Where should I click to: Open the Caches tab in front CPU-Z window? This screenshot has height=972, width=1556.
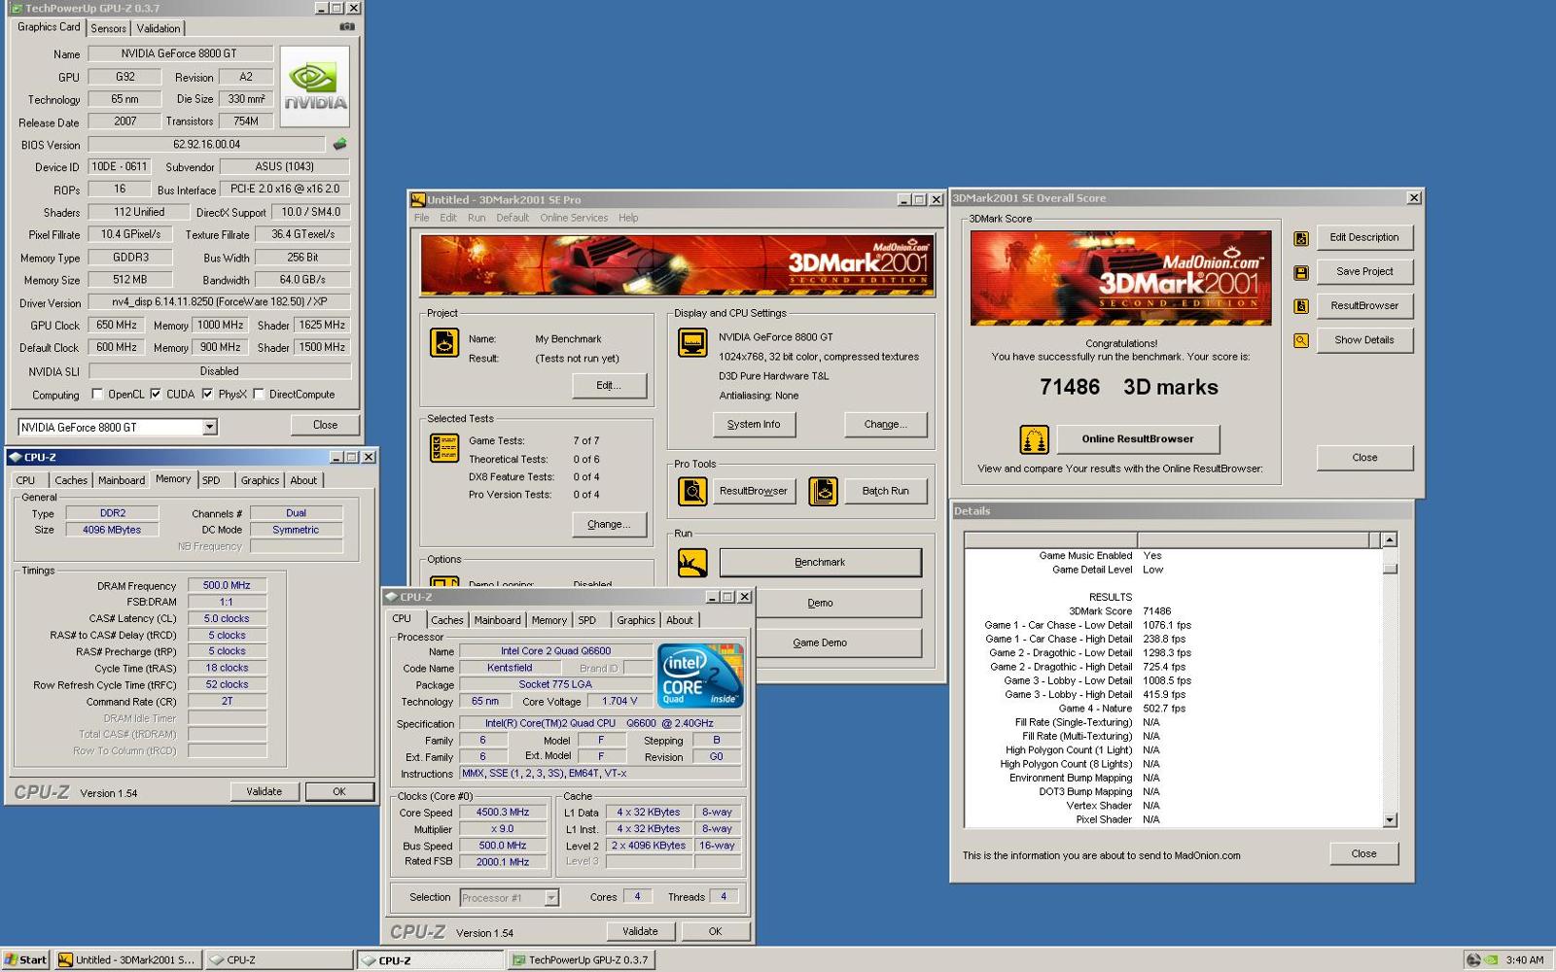point(447,620)
